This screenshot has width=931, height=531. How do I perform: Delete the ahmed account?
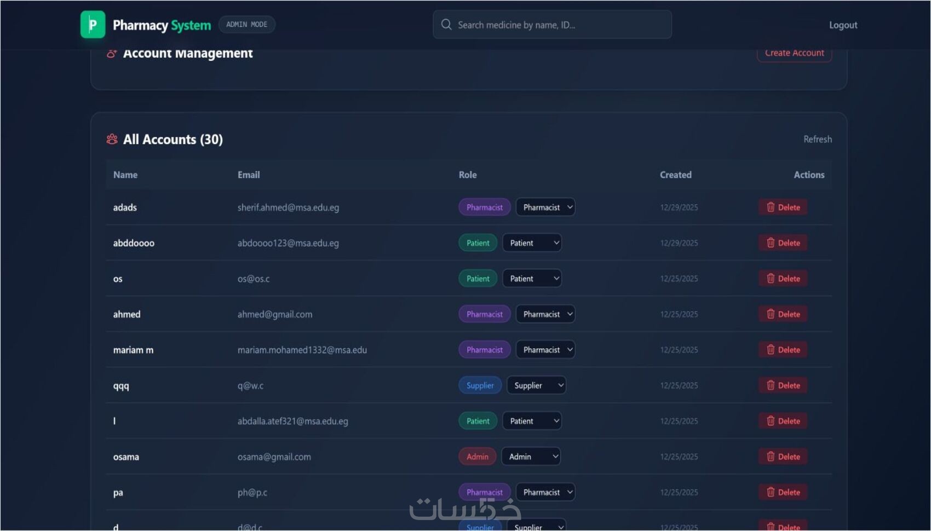click(x=783, y=314)
